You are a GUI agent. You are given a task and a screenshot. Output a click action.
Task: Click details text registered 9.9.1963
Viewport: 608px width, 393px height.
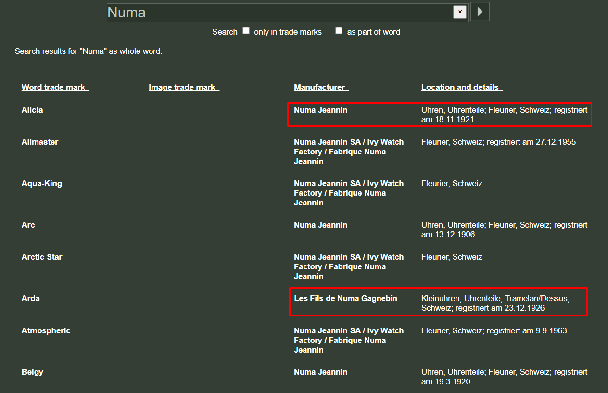tap(494, 330)
